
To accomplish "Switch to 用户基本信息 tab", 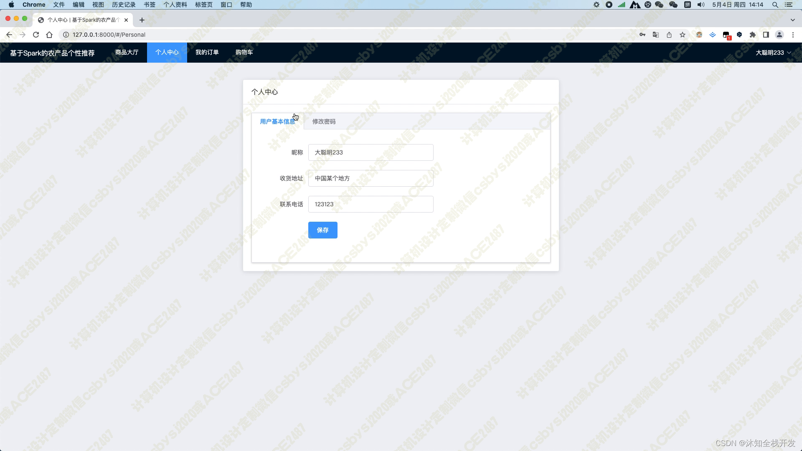I will (277, 122).
